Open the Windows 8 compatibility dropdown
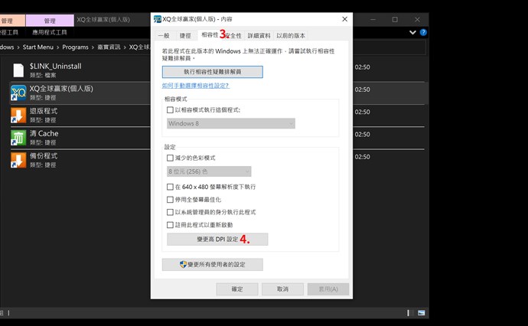 pos(231,124)
